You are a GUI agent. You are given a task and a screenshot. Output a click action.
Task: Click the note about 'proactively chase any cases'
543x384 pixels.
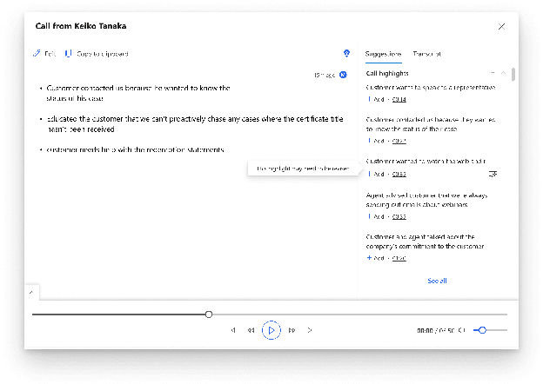195,123
